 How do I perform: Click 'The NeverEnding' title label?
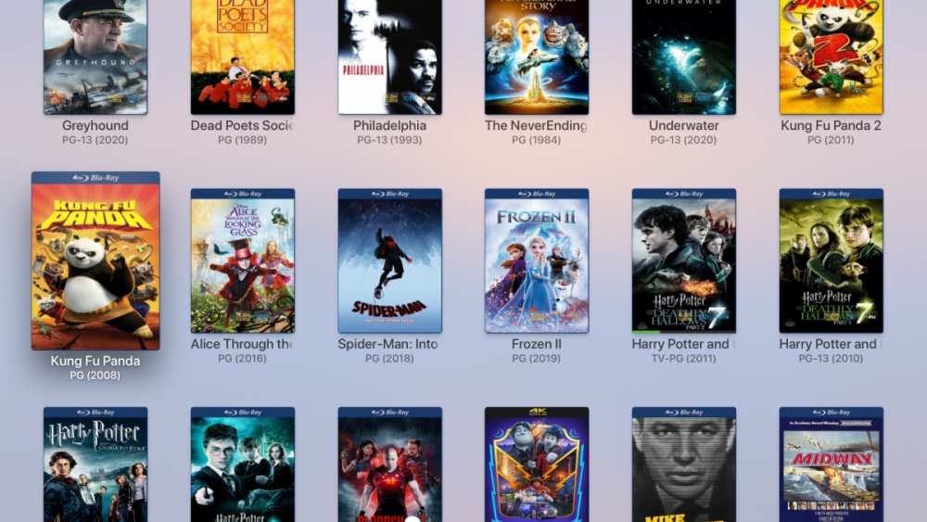click(536, 125)
